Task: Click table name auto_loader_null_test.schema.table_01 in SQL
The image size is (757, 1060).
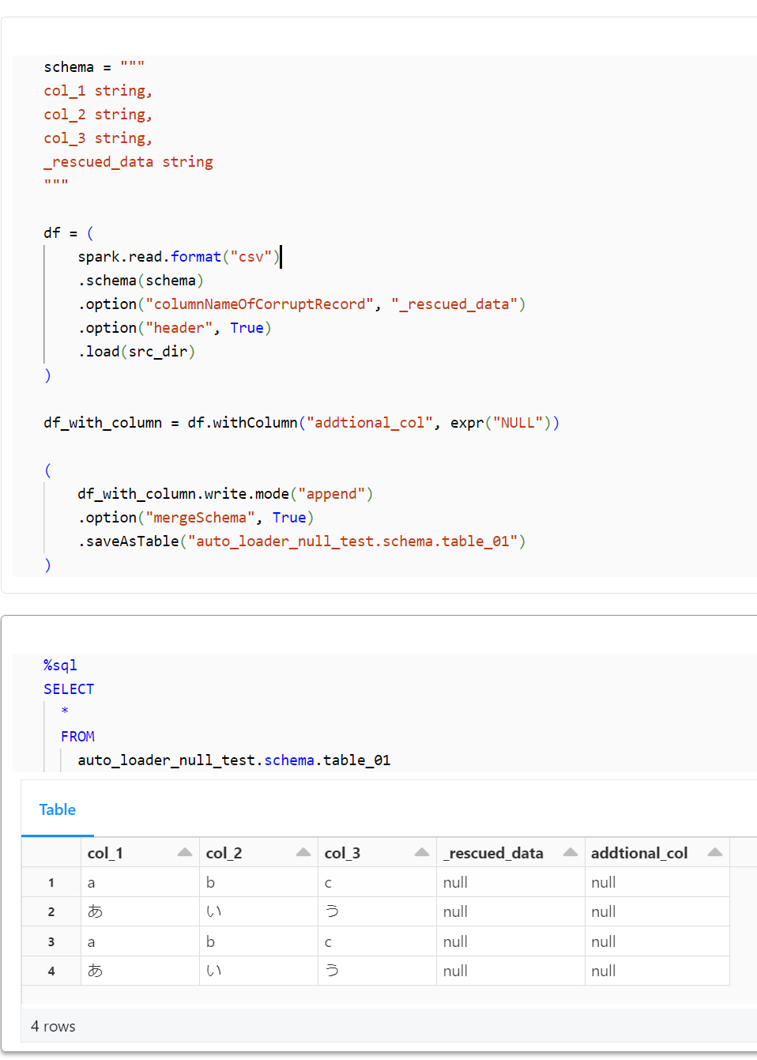Action: tap(234, 760)
